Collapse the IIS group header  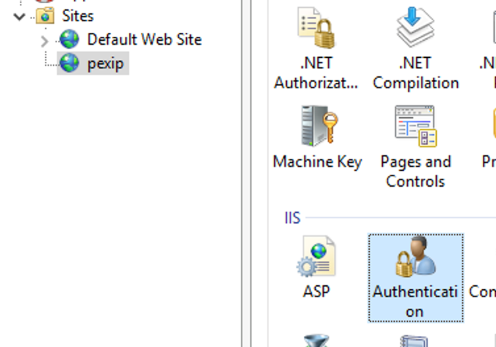(x=293, y=218)
